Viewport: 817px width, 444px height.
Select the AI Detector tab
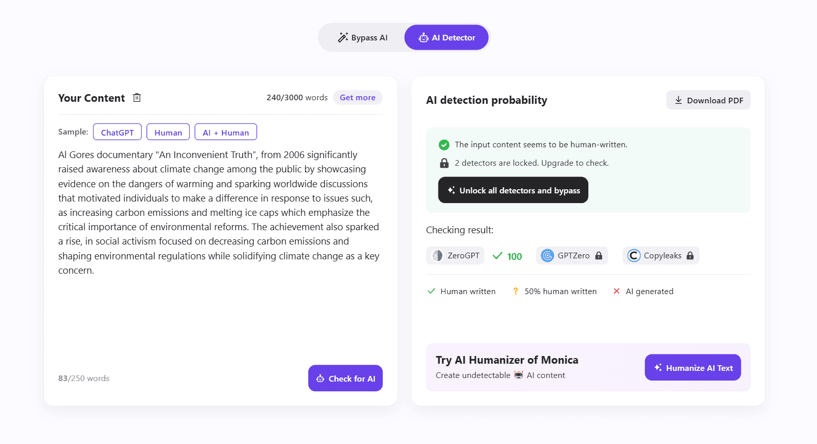tap(447, 38)
